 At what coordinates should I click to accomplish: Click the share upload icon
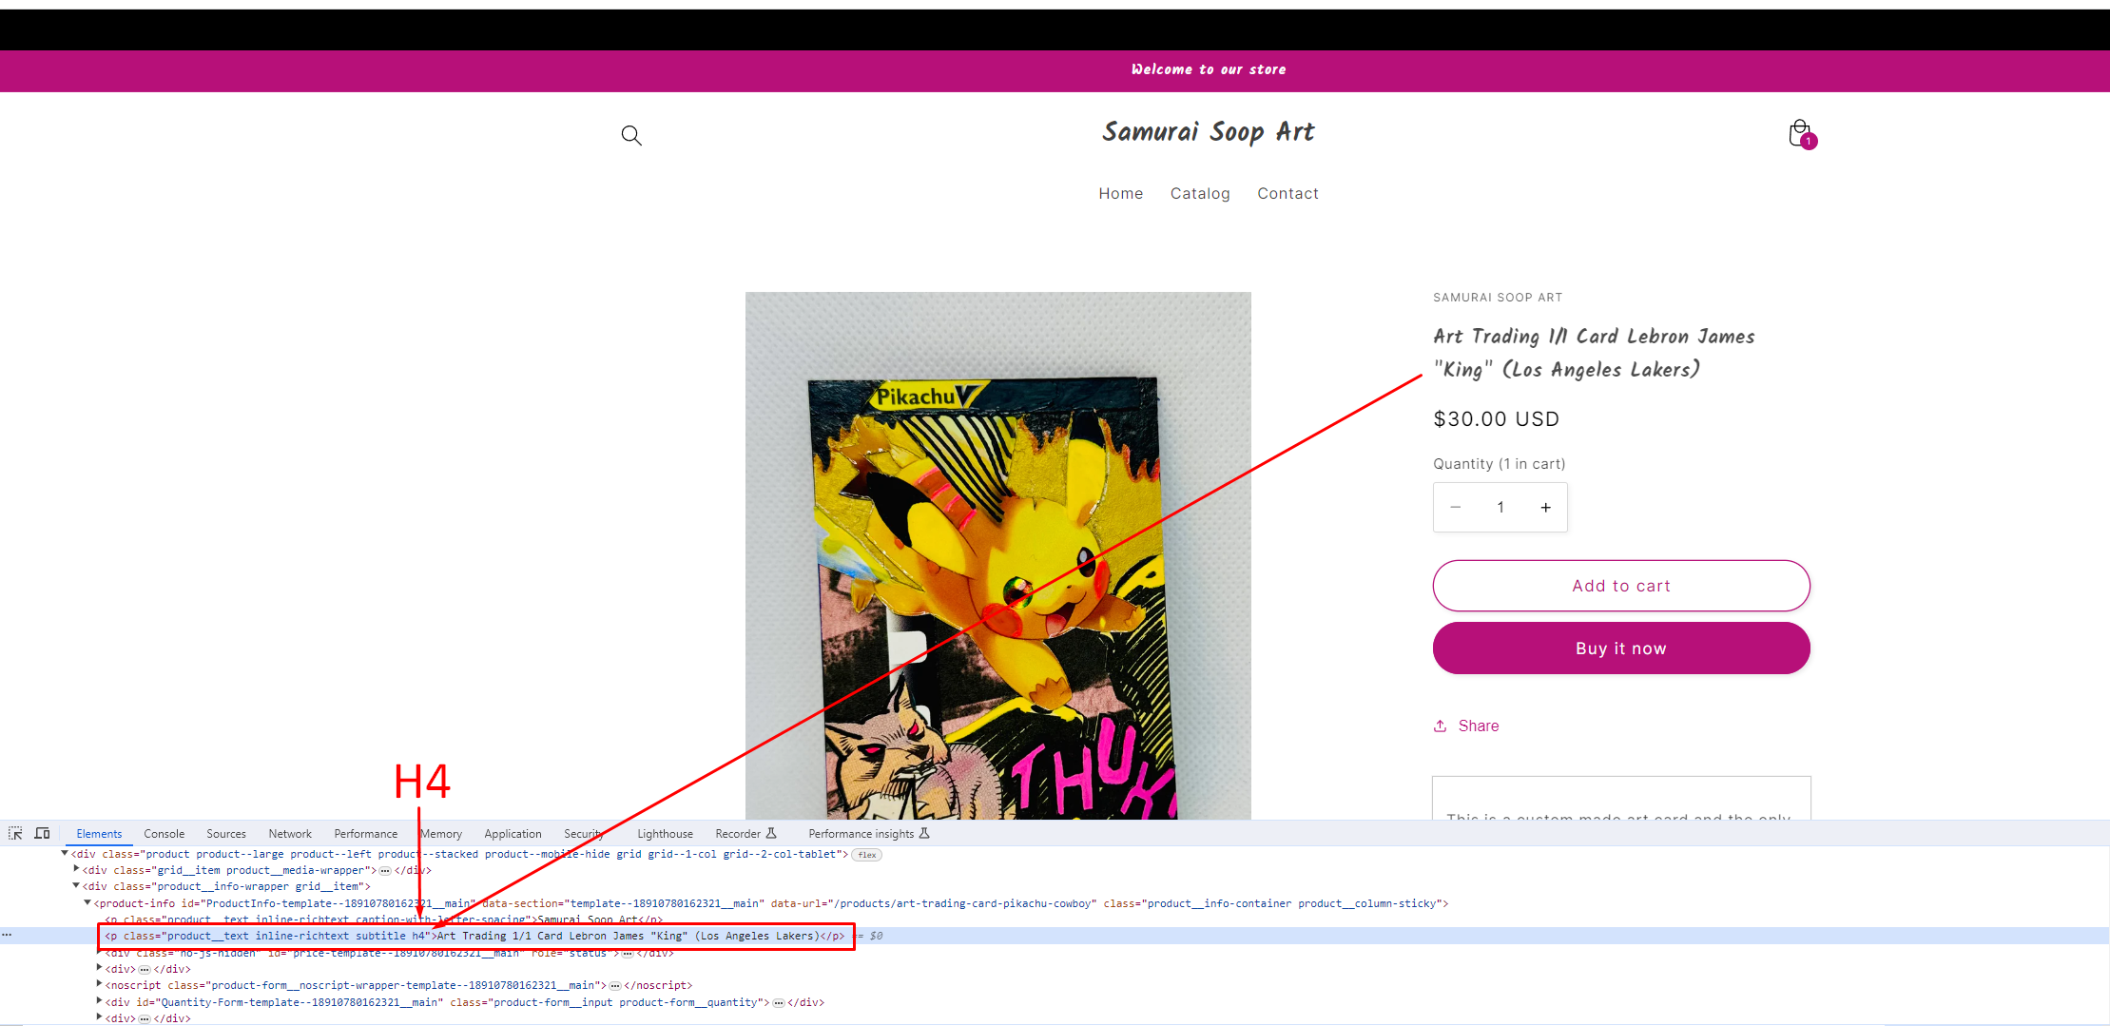coord(1440,726)
